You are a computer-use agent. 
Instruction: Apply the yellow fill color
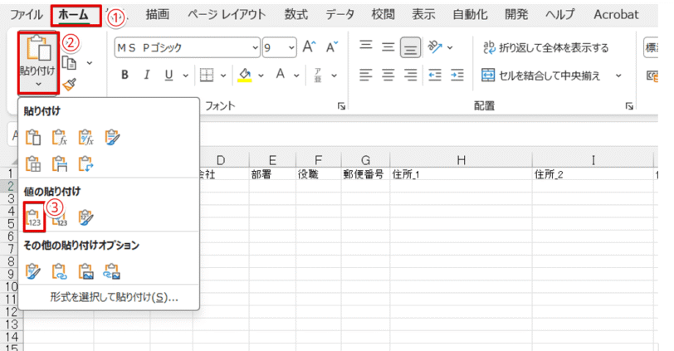245,76
